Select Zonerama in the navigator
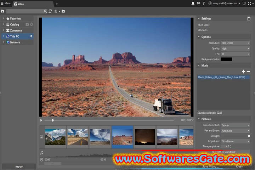Viewport: 255px width, 170px height. (x=16, y=30)
